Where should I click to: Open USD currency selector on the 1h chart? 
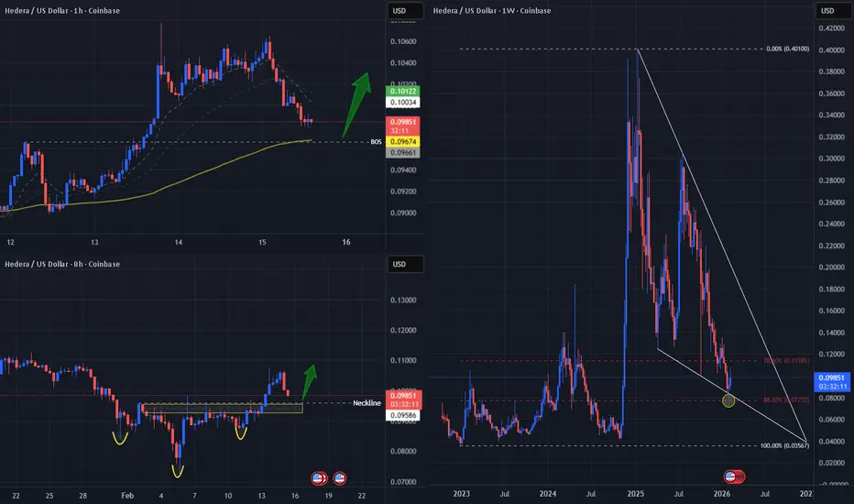pyautogui.click(x=405, y=11)
